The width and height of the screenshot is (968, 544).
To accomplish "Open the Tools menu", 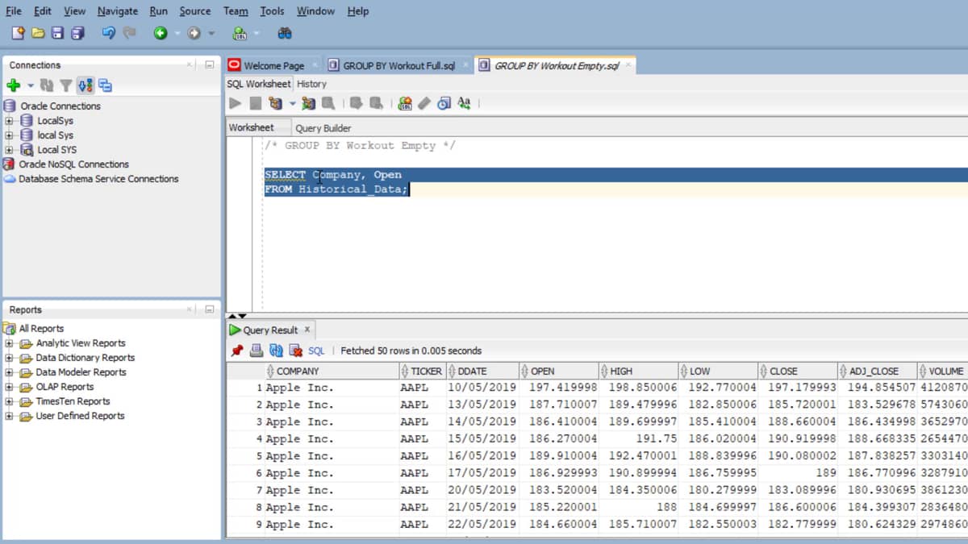I will [272, 10].
